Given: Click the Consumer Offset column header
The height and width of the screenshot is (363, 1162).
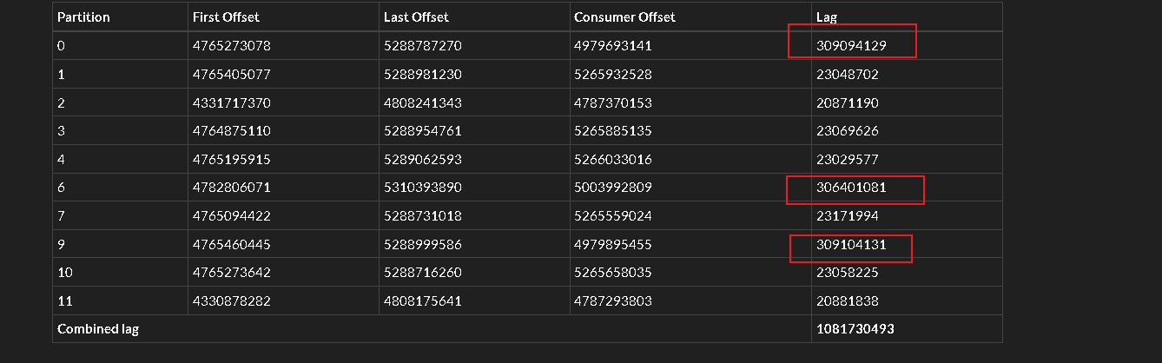Looking at the screenshot, I should pos(624,17).
